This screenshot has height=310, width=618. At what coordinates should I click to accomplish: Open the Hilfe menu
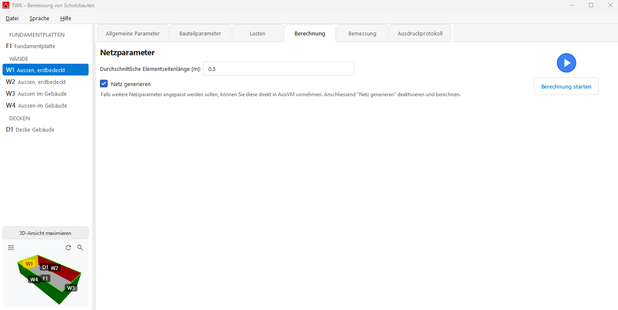pyautogui.click(x=65, y=18)
